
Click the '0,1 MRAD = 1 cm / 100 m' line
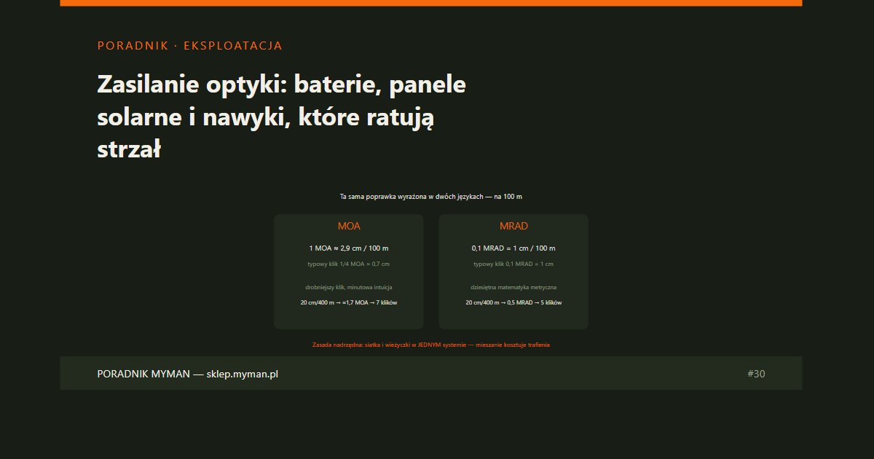(x=513, y=248)
